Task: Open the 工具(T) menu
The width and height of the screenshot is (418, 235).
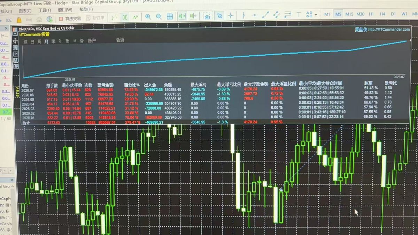Action: click(45, 10)
